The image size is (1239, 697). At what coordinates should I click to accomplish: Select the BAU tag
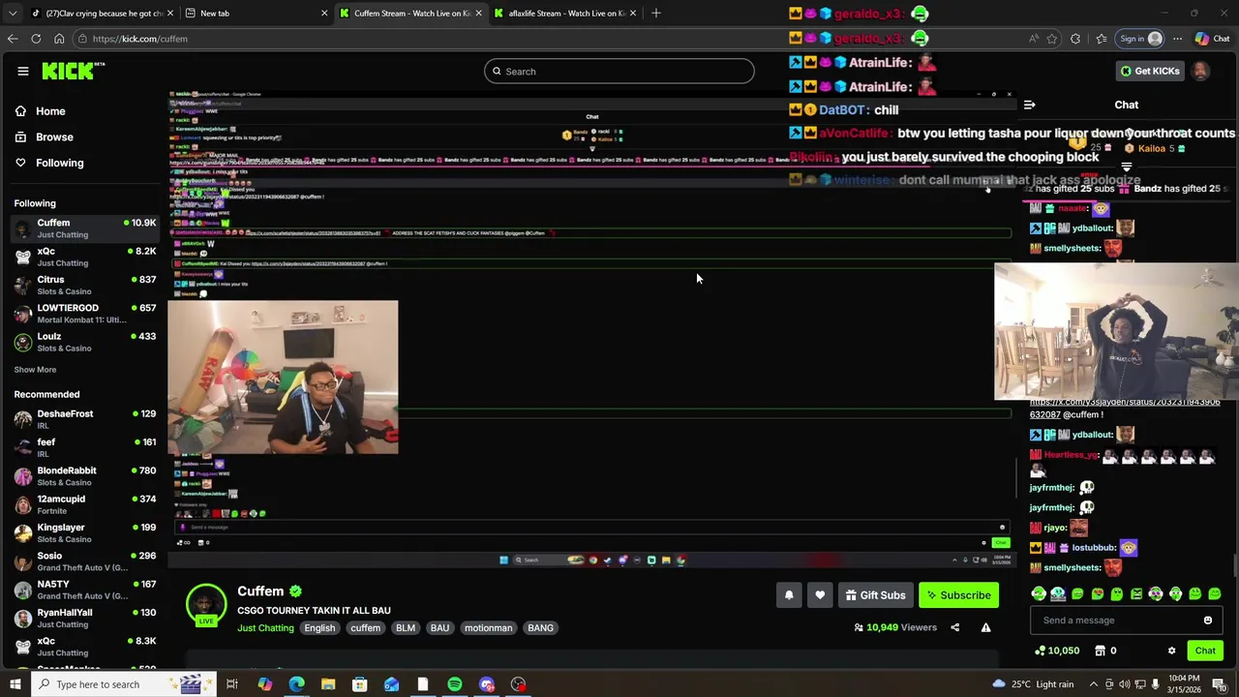[x=439, y=628]
